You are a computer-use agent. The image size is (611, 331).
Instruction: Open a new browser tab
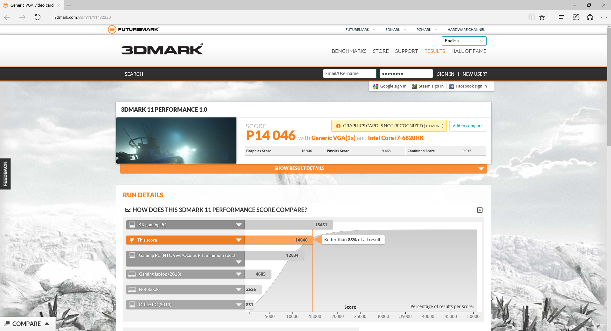69,5
